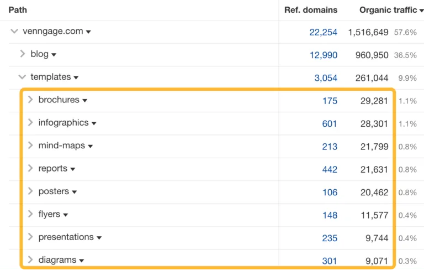Open 442 referring domains for reports
Image resolution: width=424 pixels, height=270 pixels.
click(x=330, y=169)
